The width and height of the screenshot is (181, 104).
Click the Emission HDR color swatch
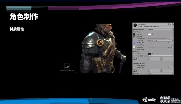click(149, 54)
